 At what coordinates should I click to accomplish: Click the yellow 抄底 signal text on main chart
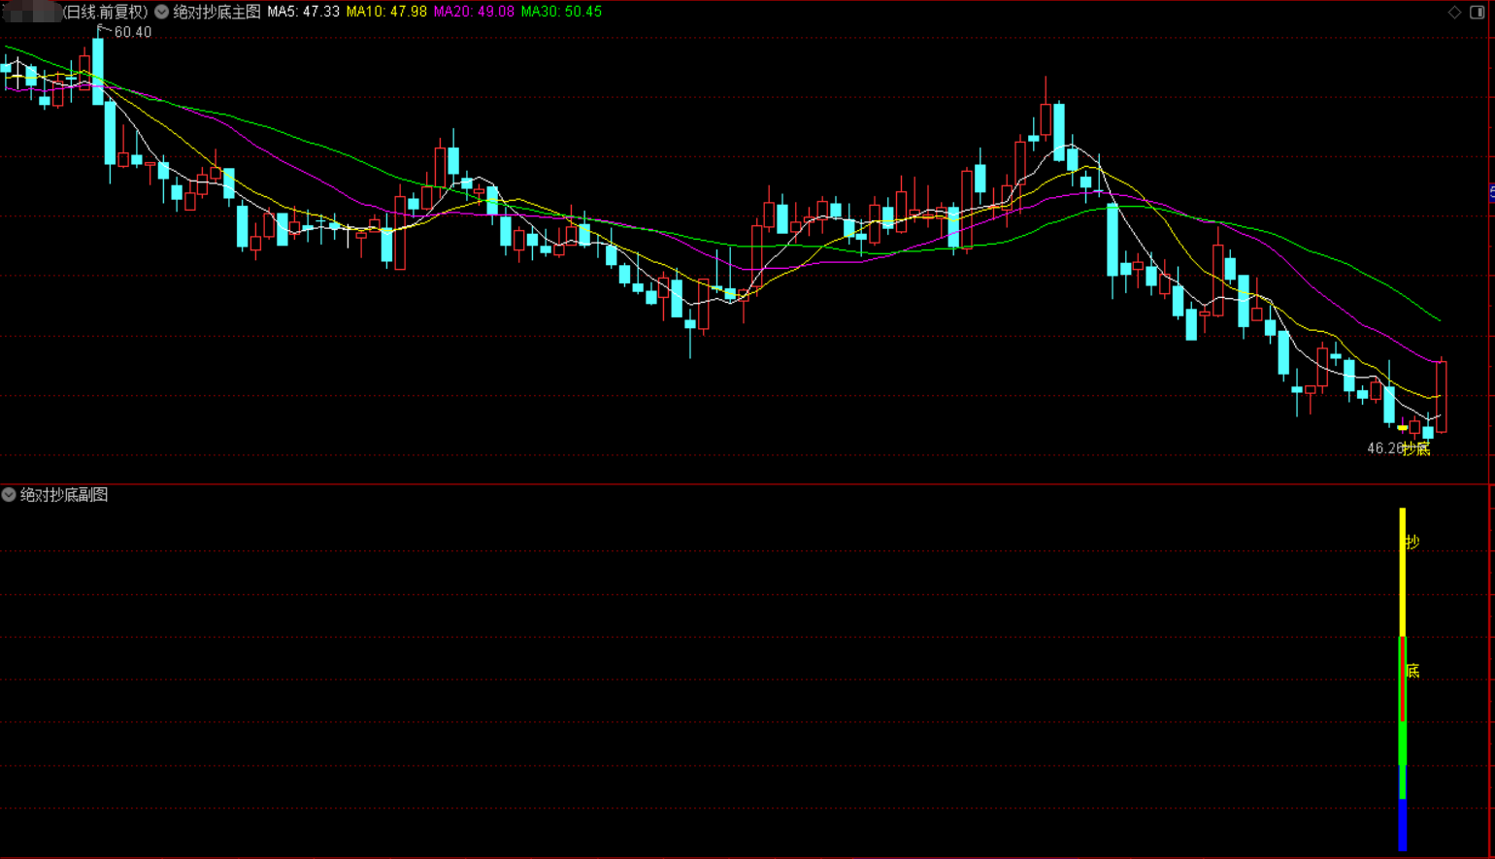[x=1417, y=449]
